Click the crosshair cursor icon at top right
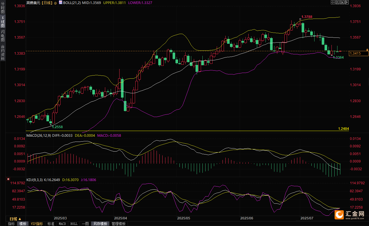Image resolution: width=369 pixels, height=226 pixels. pyautogui.click(x=333, y=2)
